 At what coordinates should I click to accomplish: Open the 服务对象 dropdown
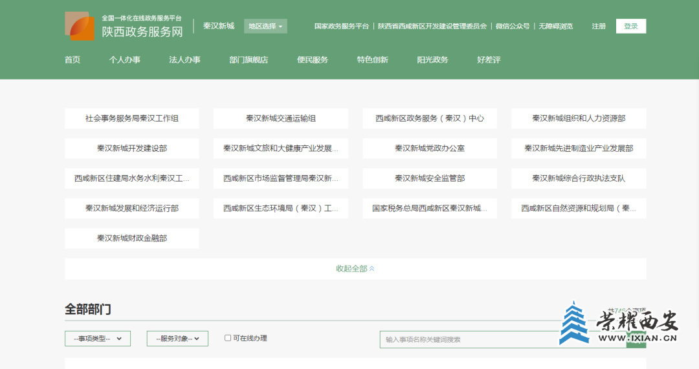[177, 339]
